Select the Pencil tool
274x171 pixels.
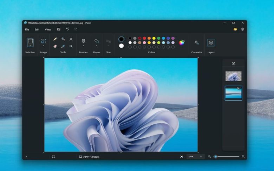tap(55, 39)
